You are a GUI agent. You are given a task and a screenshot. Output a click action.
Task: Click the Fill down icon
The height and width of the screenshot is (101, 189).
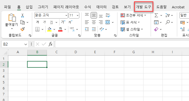156,22
